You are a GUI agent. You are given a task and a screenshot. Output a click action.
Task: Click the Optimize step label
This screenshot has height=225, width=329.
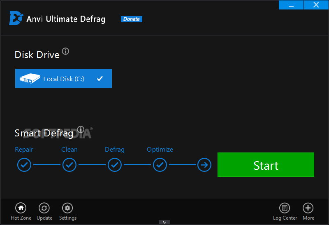[x=160, y=150]
